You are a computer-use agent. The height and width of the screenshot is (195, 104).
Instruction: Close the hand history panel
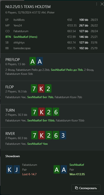(x=102, y=4)
